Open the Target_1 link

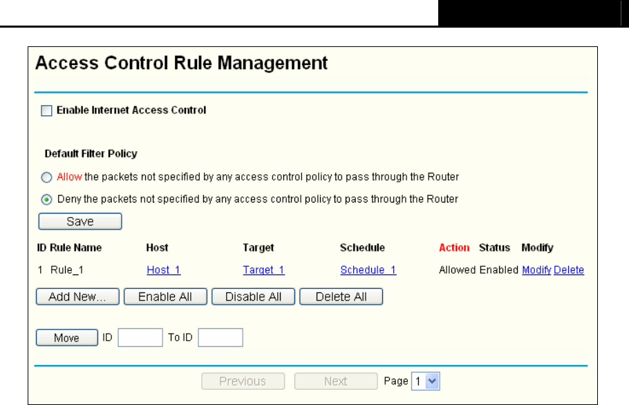click(x=263, y=270)
